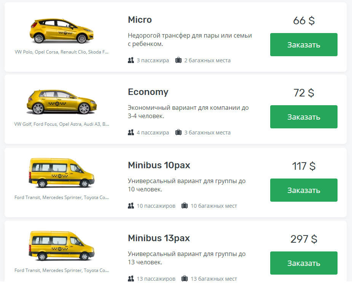Click luggage icon in Economy card

click(178, 133)
